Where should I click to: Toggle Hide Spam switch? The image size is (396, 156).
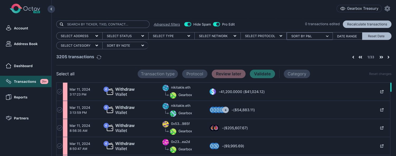pyautogui.click(x=188, y=24)
